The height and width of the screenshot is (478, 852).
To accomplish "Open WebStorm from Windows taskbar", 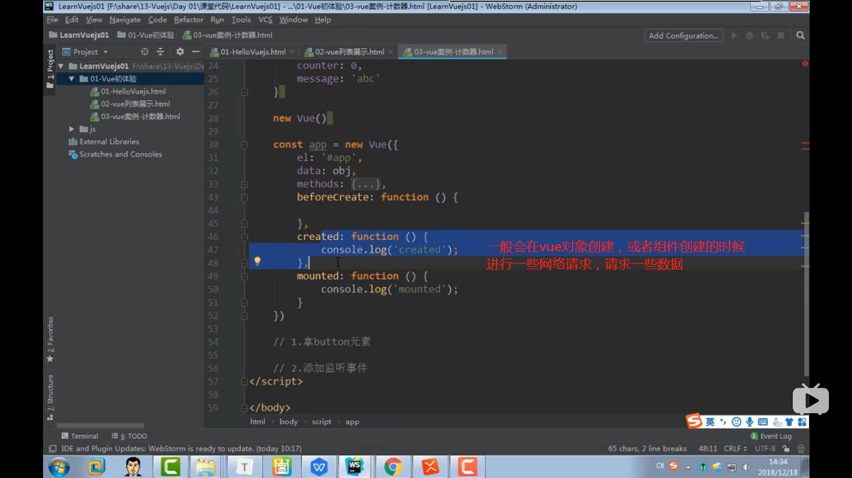I will pos(355,466).
